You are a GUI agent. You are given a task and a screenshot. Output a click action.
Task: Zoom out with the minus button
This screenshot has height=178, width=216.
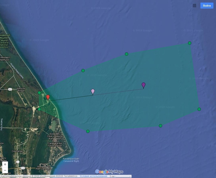5,170
